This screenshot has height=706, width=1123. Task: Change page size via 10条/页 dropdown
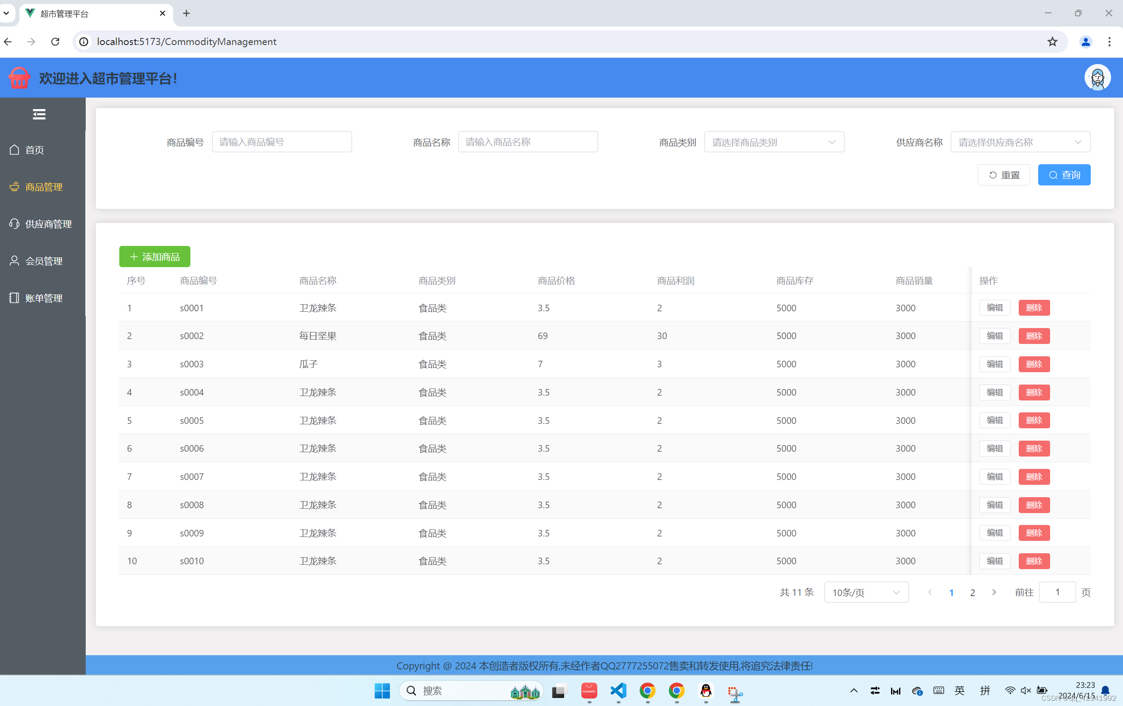[x=866, y=592]
